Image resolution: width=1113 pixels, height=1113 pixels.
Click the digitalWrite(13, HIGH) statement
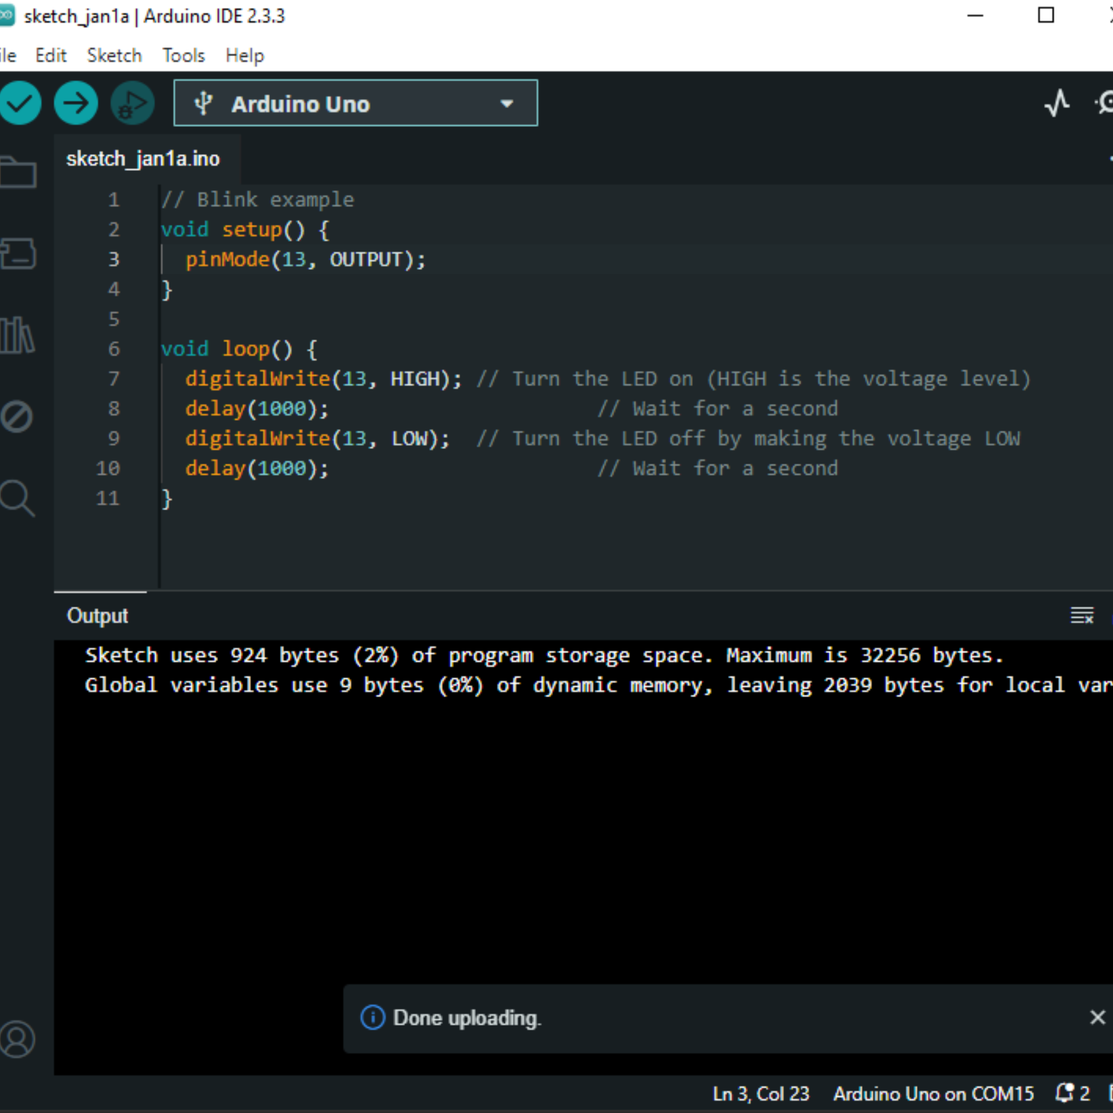pos(323,379)
